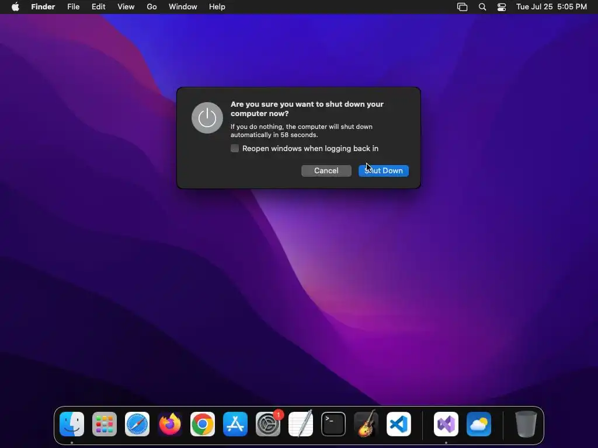Open the View menu
Viewport: 598px width, 448px height.
coord(126,7)
